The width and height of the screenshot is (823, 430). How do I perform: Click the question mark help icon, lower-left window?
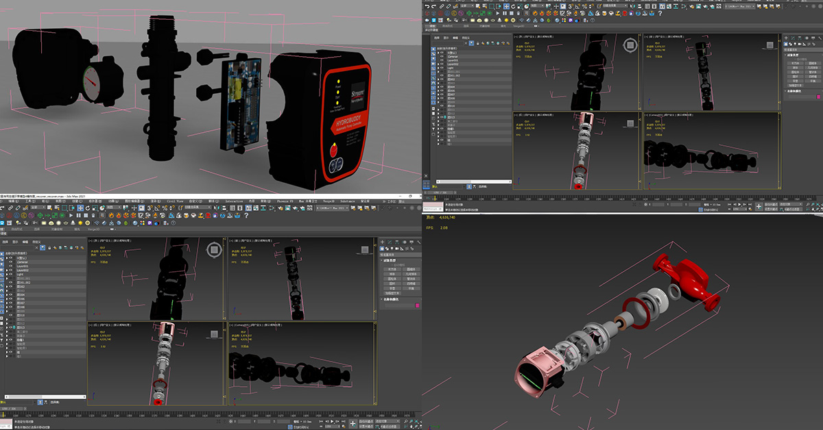click(246, 216)
